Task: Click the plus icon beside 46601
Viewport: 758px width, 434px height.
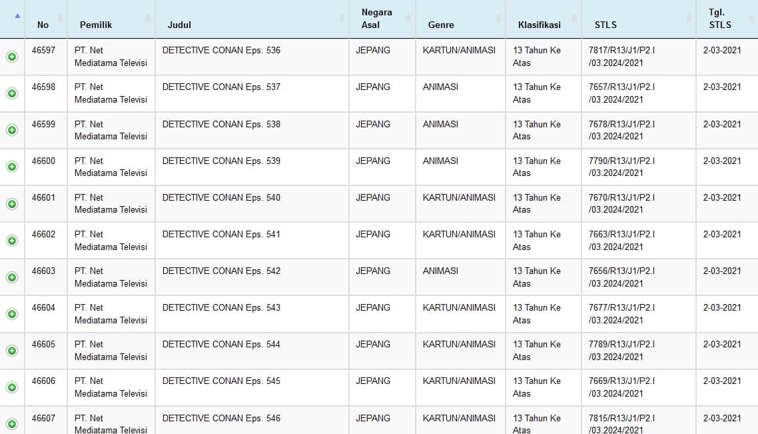Action: [12, 203]
